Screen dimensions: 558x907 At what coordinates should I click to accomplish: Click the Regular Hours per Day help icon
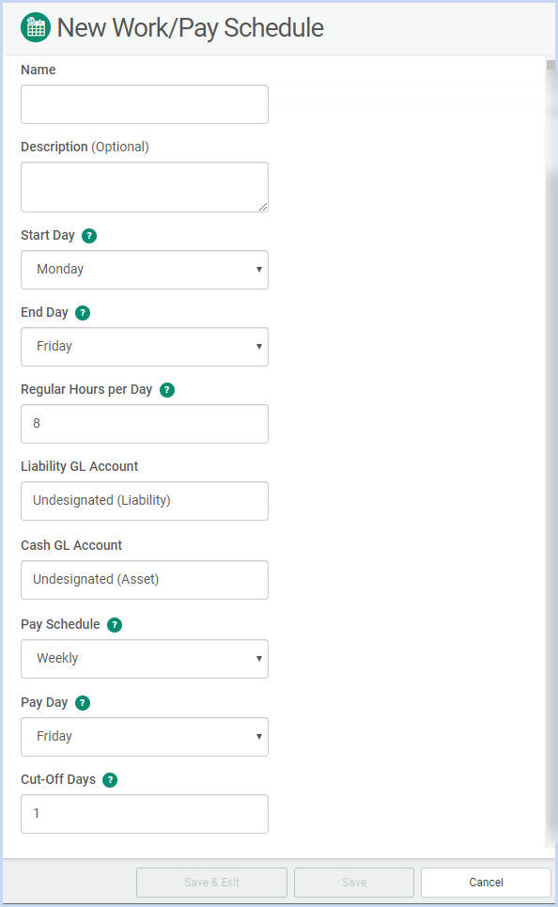pyautogui.click(x=167, y=390)
